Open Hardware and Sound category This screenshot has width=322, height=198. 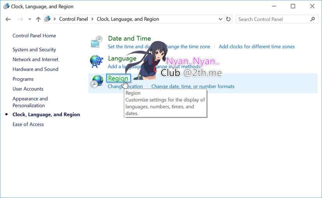pos(35,69)
